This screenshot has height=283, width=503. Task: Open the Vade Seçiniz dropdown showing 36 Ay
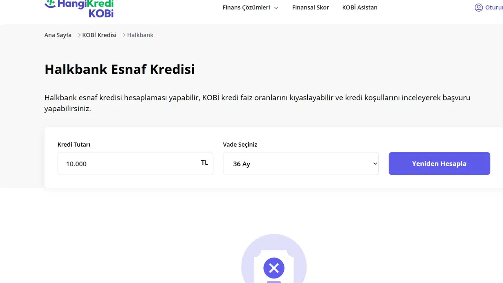[x=301, y=164]
